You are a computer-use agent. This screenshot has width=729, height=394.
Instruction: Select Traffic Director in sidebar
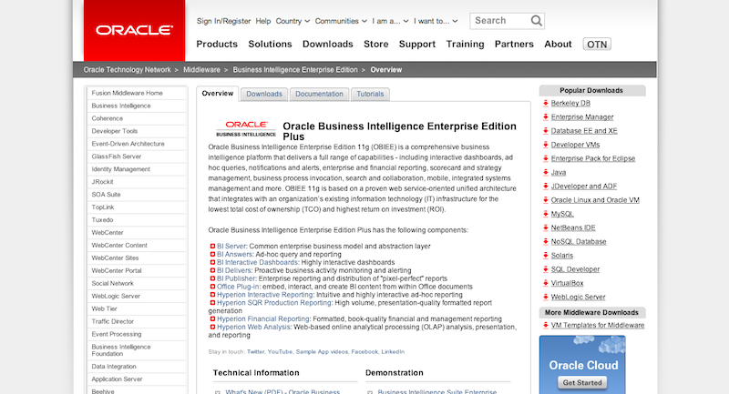[x=112, y=321]
